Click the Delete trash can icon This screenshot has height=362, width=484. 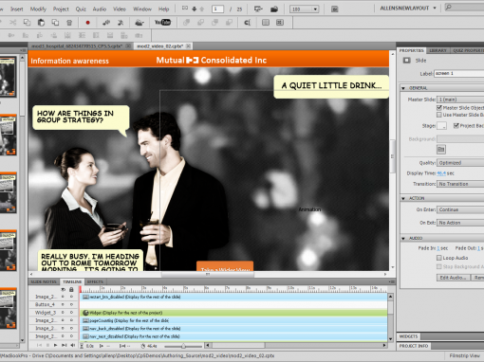69,23
